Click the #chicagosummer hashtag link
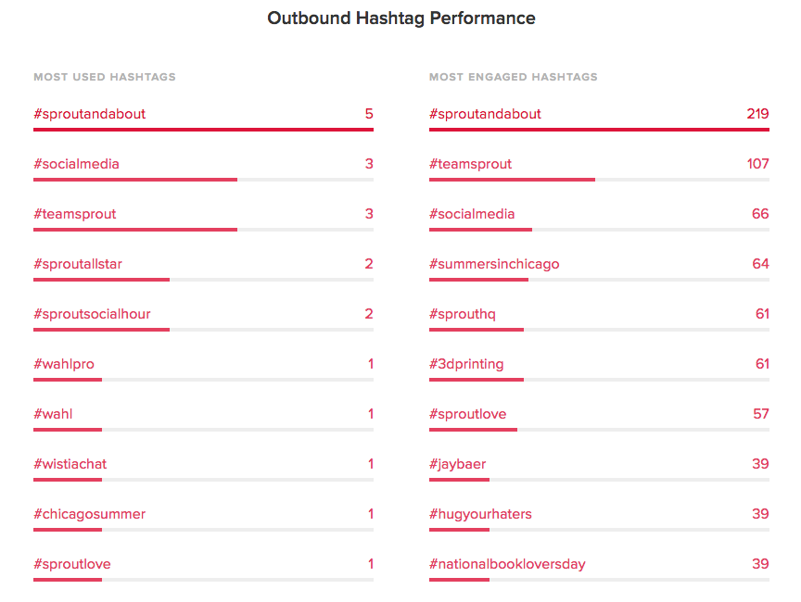This screenshot has height=602, width=801. 89,514
